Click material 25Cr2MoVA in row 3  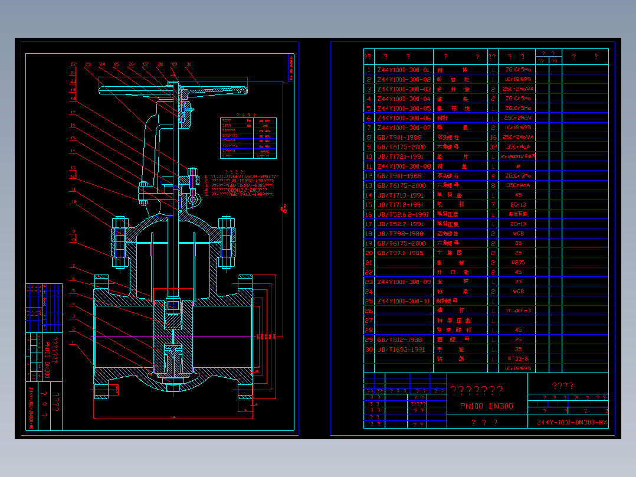point(518,89)
